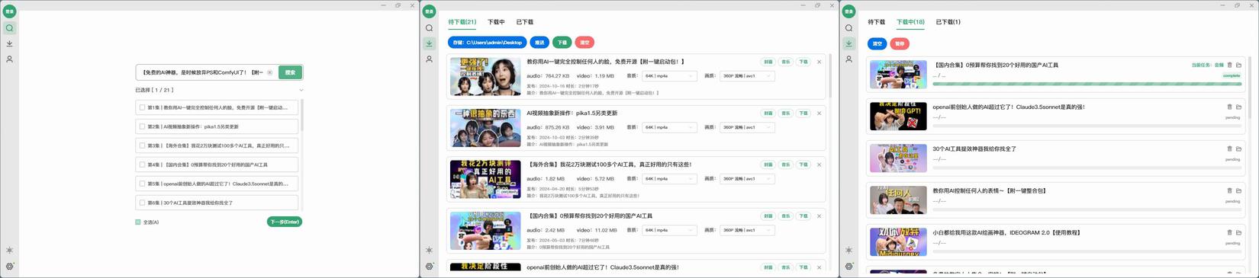Delete the openai前创始人 download using its trash icon
The width and height of the screenshot is (1259, 278).
(x=1229, y=107)
